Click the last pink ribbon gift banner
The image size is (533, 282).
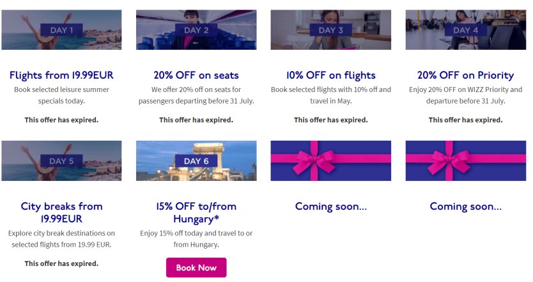tap(466, 161)
